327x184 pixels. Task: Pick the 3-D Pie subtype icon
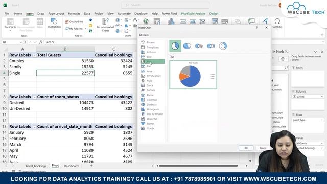point(187,46)
